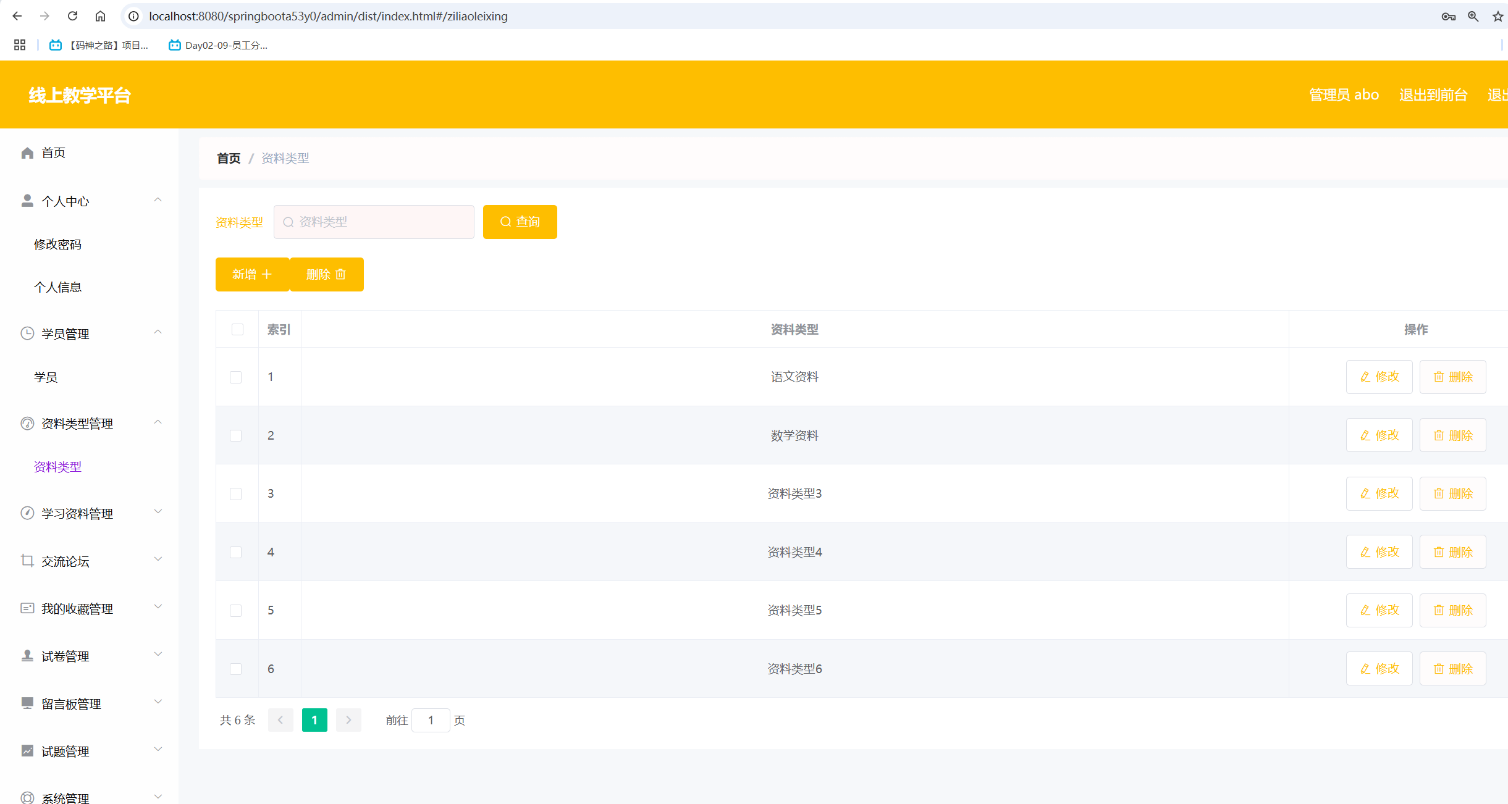Collapse the 资料类型管理 menu chevron
The height and width of the screenshot is (804, 1508).
[x=158, y=422]
